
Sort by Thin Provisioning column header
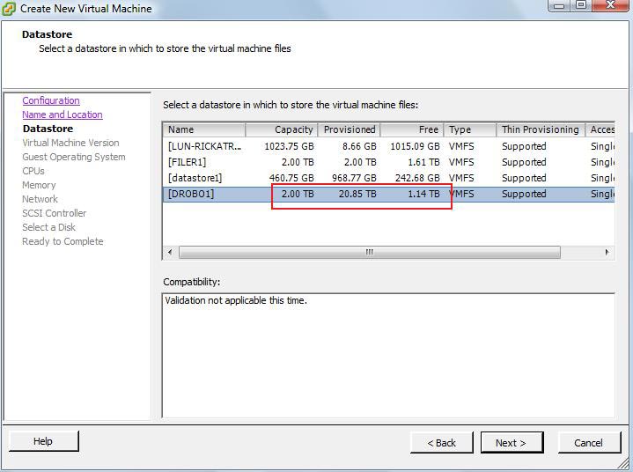coord(540,129)
